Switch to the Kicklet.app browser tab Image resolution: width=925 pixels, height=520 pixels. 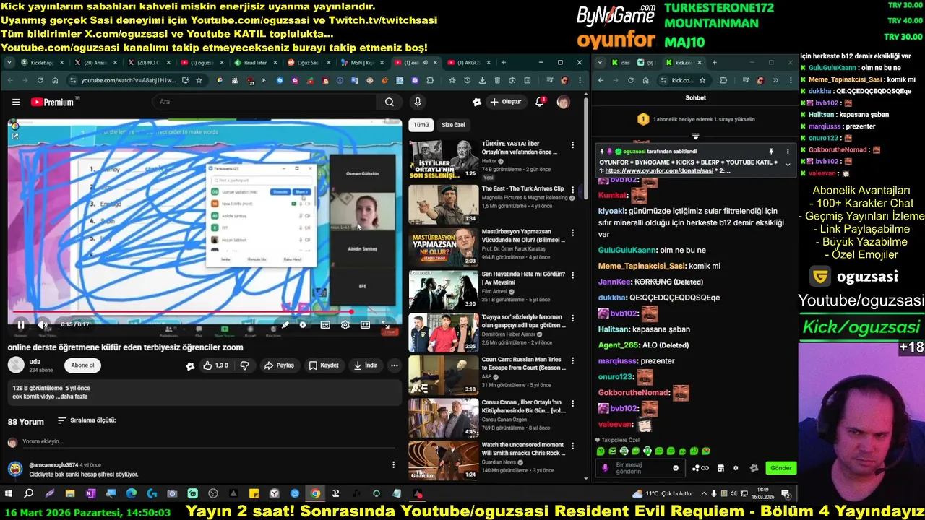coord(41,63)
